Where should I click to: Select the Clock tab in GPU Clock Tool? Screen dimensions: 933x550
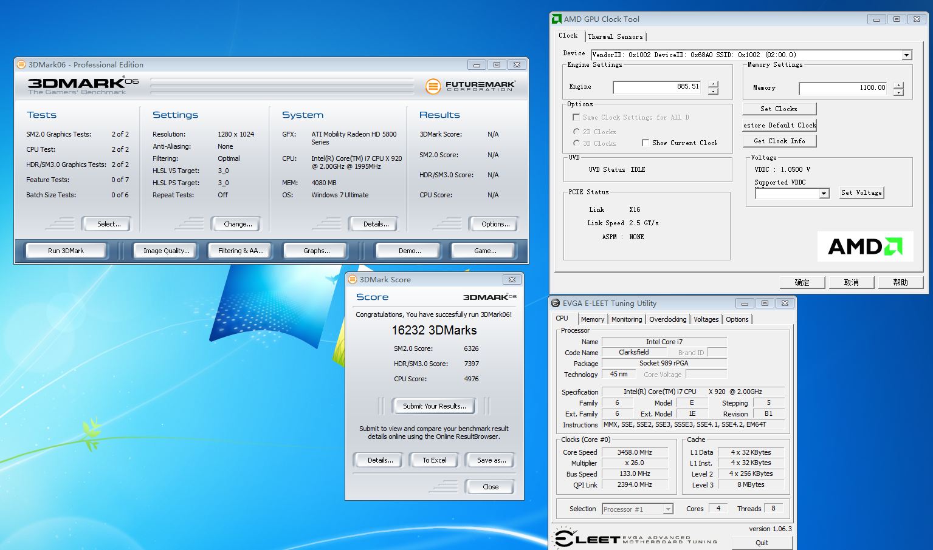point(568,36)
